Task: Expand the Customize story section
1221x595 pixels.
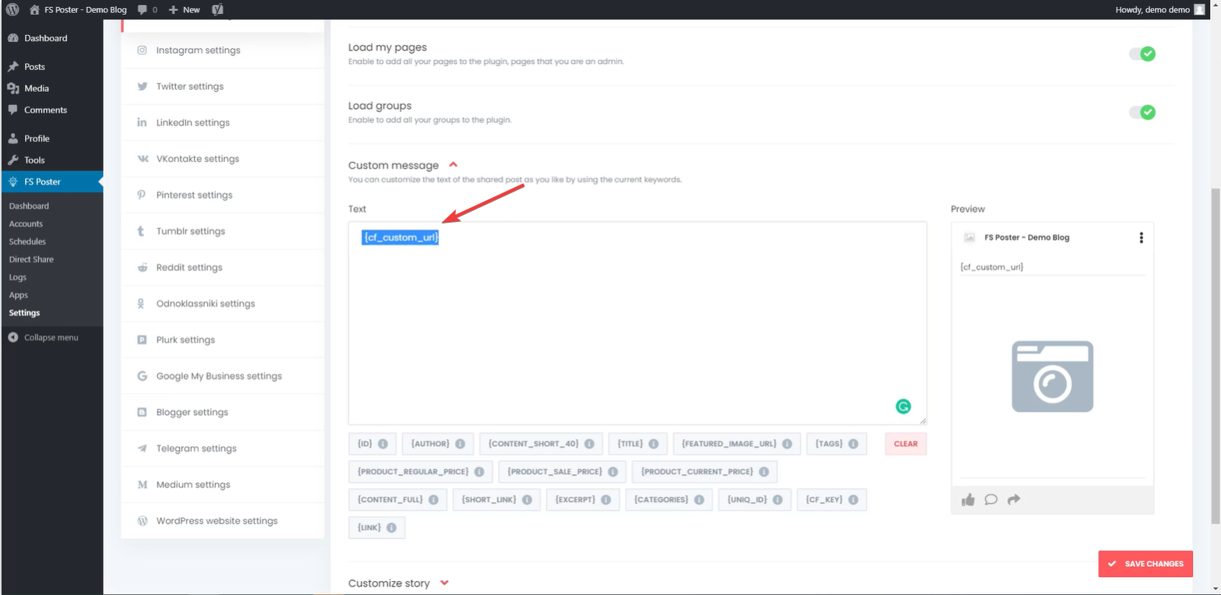Action: (x=445, y=583)
